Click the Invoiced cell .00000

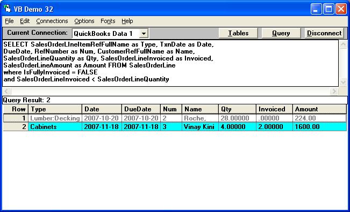(x=274, y=118)
